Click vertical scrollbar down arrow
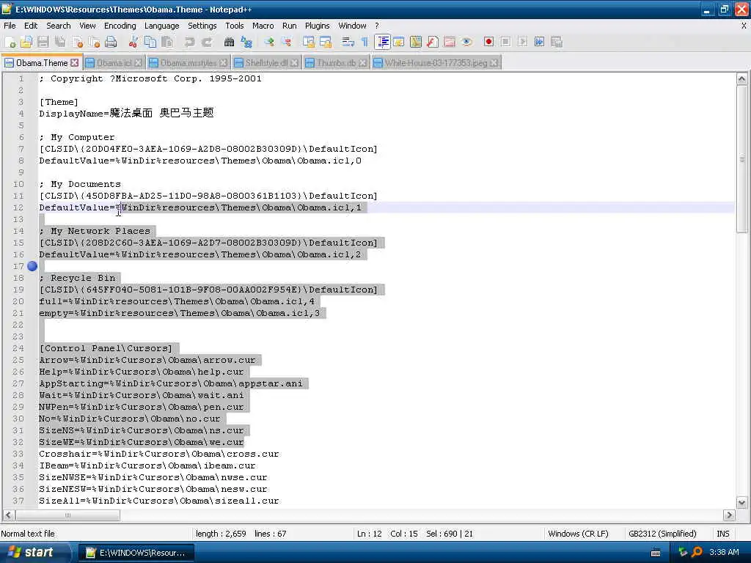The width and height of the screenshot is (751, 563). pyautogui.click(x=742, y=503)
